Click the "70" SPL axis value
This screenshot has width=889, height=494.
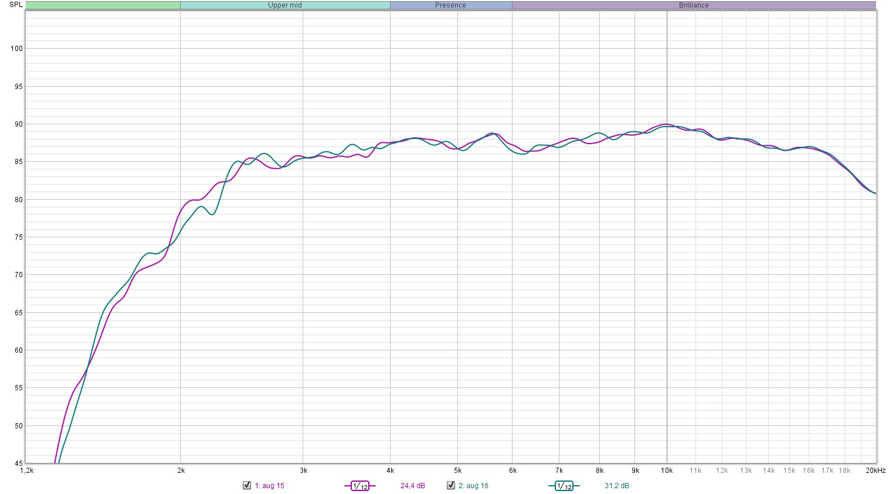tap(18, 275)
